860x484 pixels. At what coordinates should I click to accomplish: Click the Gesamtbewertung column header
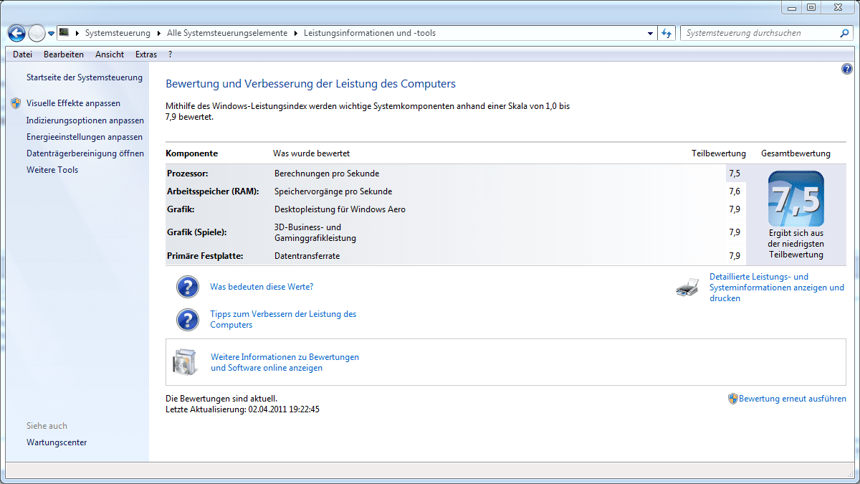(795, 153)
